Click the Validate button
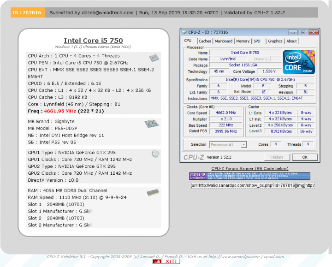332x267 pixels. click(x=277, y=157)
